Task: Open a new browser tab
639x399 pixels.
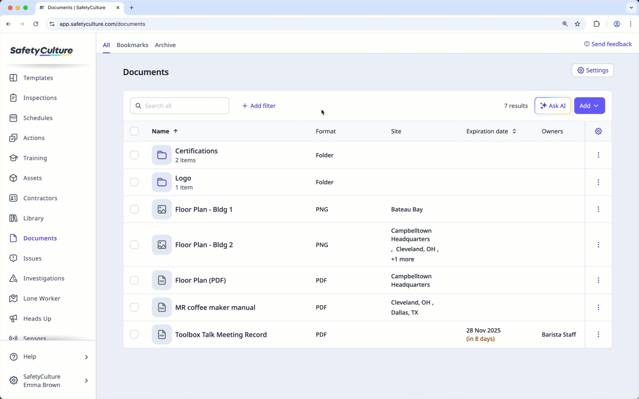Action: pos(132,8)
